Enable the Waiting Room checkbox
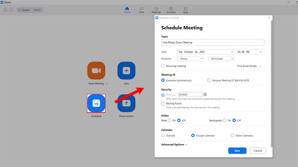Image resolution: width=298 pixels, height=167 pixels. pos(163,104)
